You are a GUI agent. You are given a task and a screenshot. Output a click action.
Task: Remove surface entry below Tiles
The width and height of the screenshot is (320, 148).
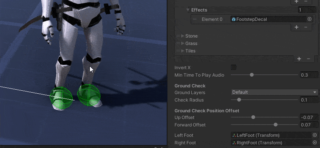coord(308,59)
